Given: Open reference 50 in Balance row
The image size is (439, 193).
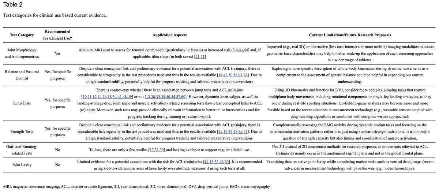Looking at the screenshot, I should pos(230,75).
